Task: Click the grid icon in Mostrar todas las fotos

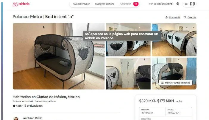Action: pyautogui.click(x=162, y=83)
